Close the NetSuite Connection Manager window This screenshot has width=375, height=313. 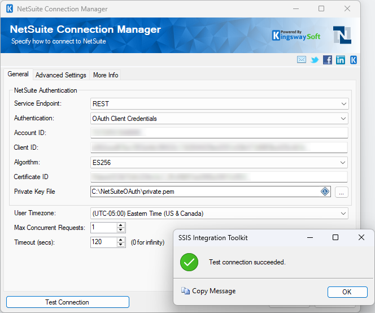[x=347, y=9]
